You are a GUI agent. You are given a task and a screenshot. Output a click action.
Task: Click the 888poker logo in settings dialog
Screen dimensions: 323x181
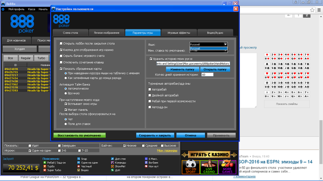click(61, 21)
